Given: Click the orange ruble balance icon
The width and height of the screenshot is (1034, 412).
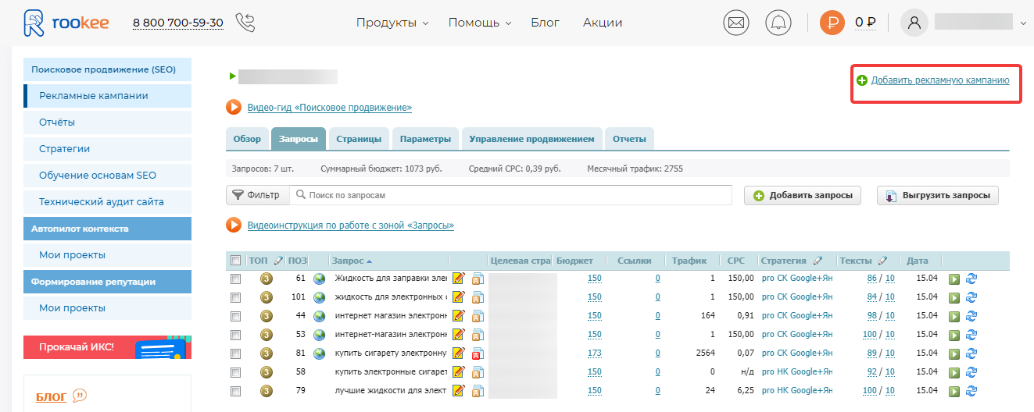Looking at the screenshot, I should tap(832, 22).
